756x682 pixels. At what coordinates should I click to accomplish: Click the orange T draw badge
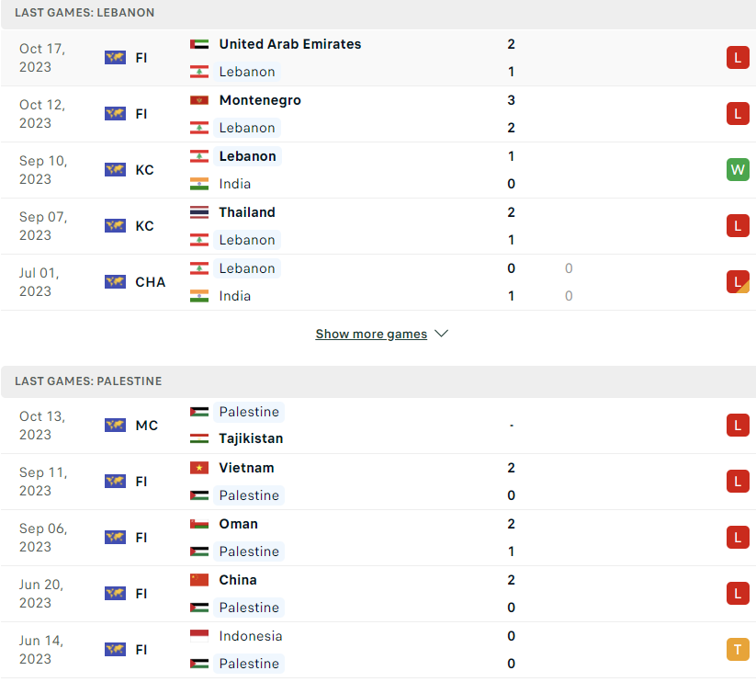pyautogui.click(x=738, y=649)
